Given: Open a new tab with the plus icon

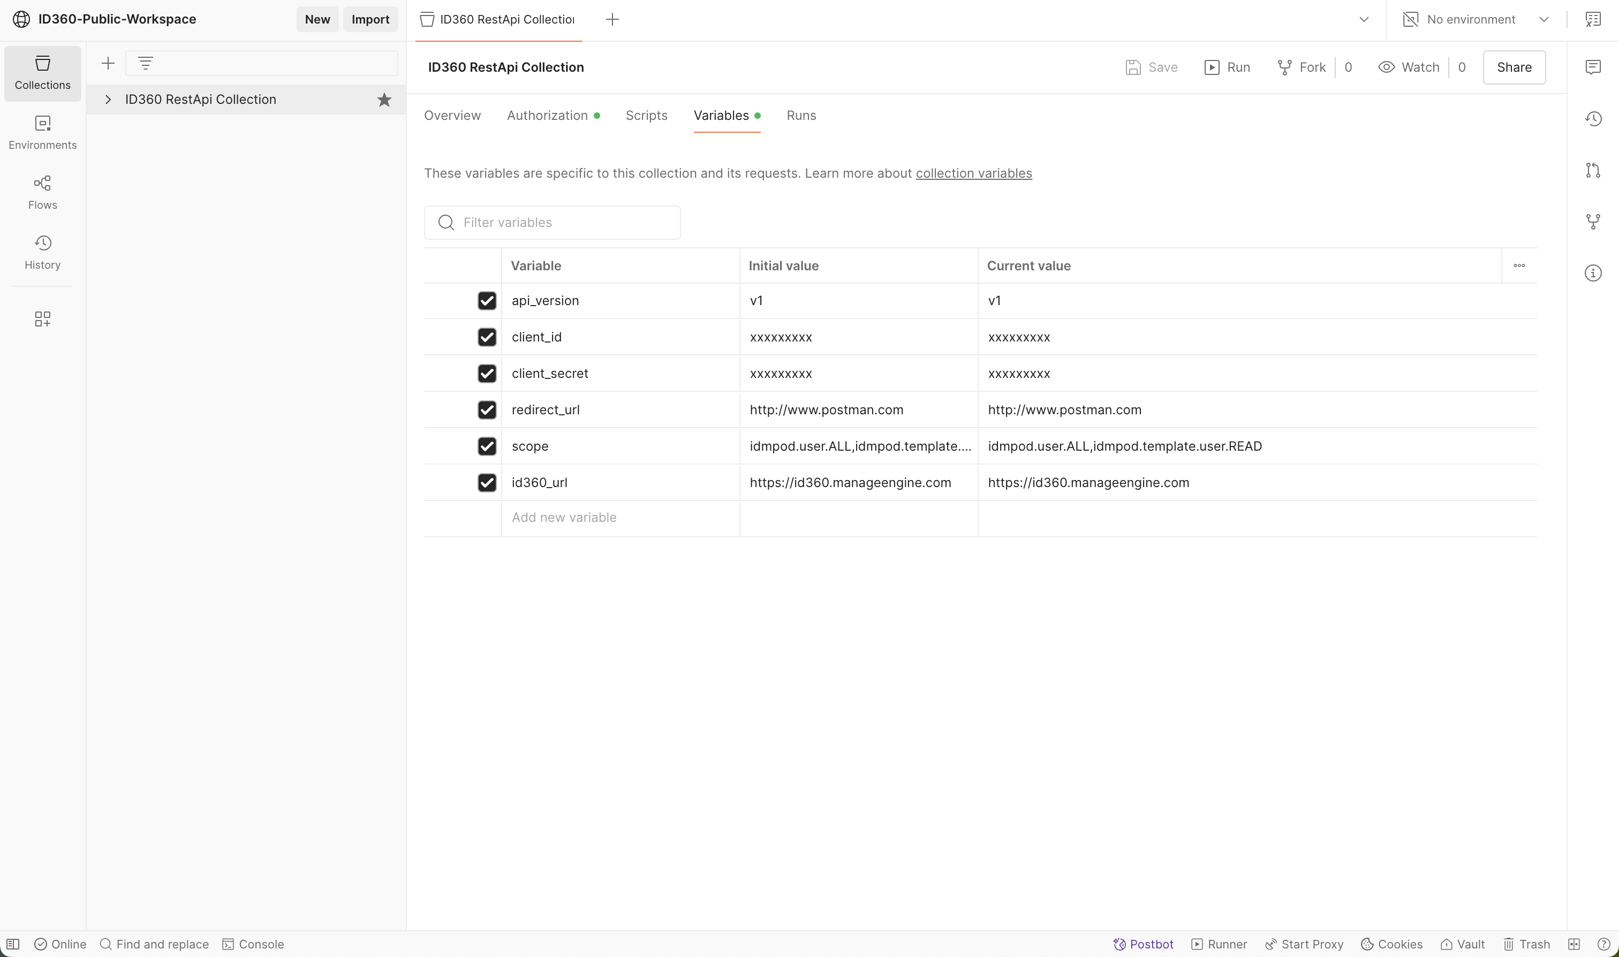Looking at the screenshot, I should (x=613, y=19).
